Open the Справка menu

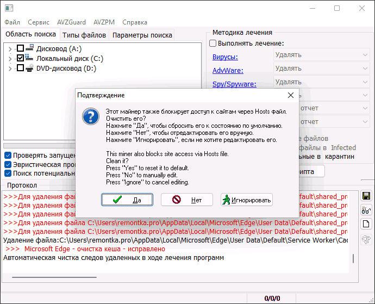coord(135,22)
